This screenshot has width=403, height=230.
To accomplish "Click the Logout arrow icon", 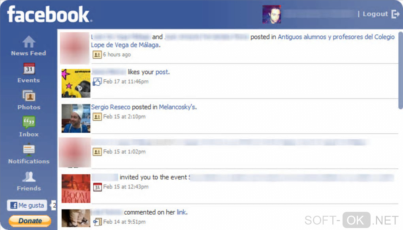I will pos(395,14).
